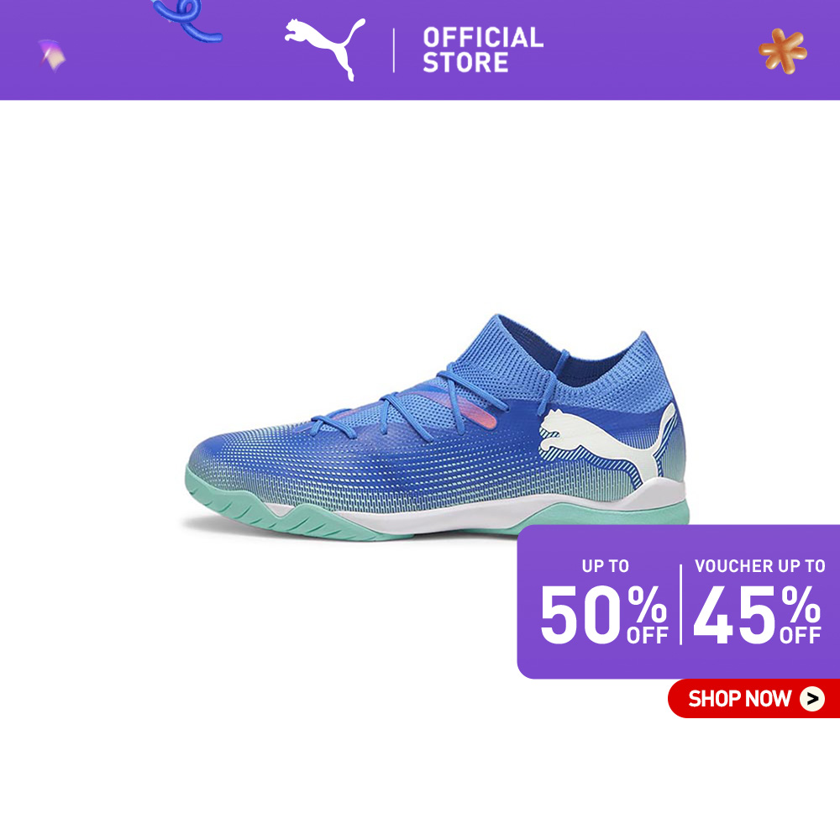Click the 45% OFF voucher text
Image resolution: width=840 pixels, height=840 pixels.
point(757,614)
